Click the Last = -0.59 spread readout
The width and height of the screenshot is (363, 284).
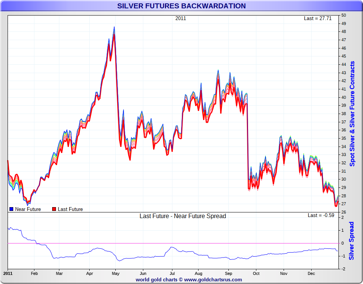point(321,215)
